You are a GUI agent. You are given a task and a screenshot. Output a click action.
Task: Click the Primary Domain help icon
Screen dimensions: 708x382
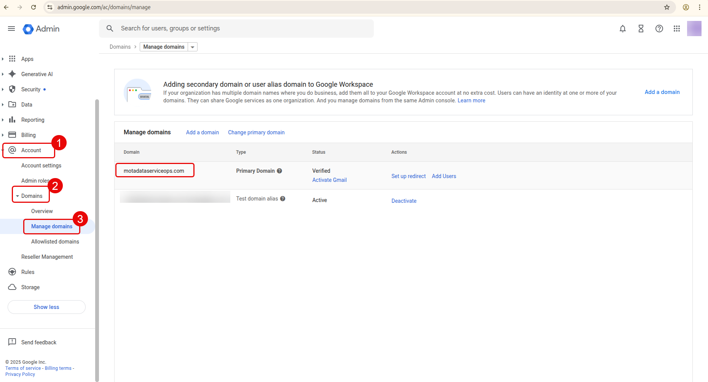click(x=279, y=171)
